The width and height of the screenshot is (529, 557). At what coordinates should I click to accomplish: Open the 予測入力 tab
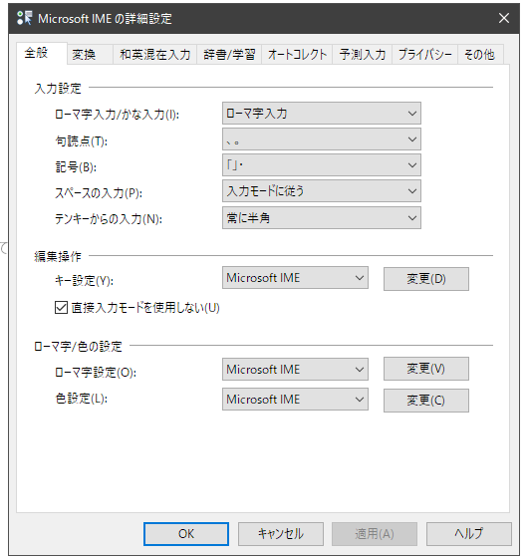pyautogui.click(x=363, y=55)
